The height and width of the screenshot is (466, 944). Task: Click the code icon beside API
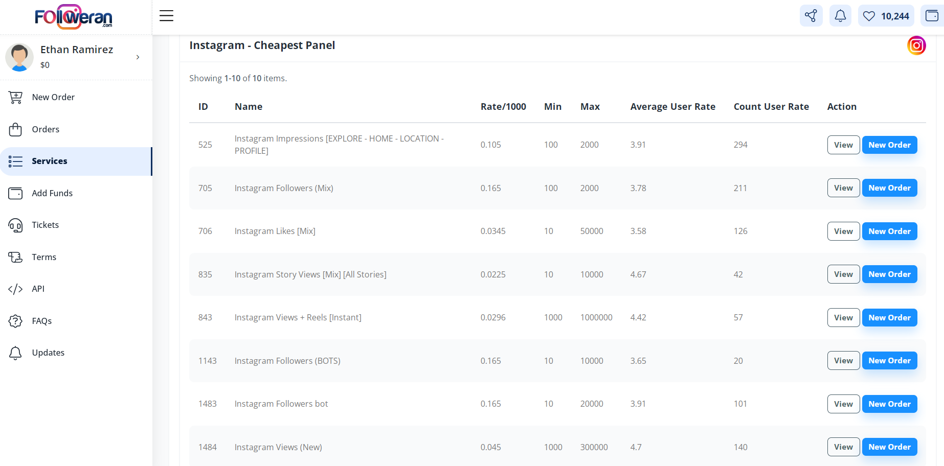[x=15, y=289]
